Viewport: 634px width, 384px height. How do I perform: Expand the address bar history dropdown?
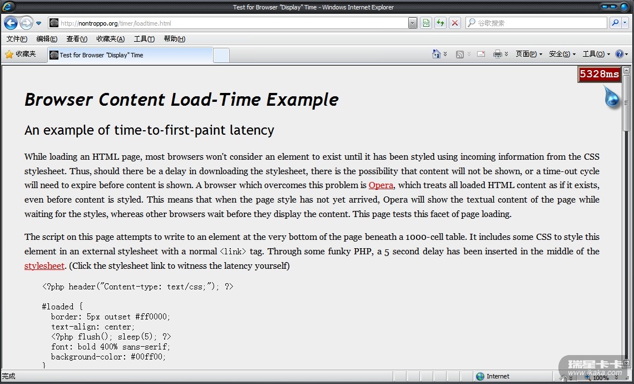pos(413,23)
